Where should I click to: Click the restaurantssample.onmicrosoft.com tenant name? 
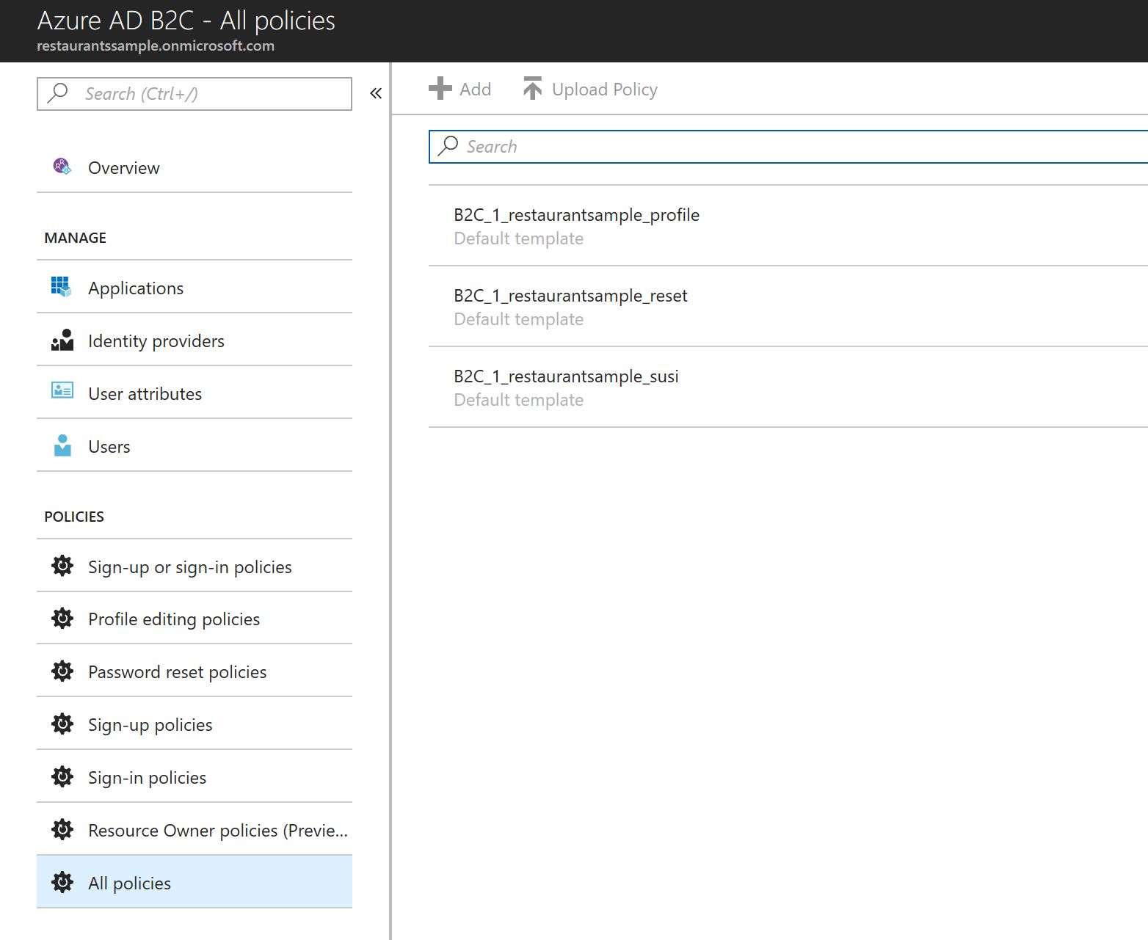click(x=156, y=45)
